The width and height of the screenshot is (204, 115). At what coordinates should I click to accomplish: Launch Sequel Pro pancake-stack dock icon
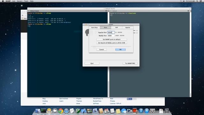pyautogui.click(x=49, y=111)
